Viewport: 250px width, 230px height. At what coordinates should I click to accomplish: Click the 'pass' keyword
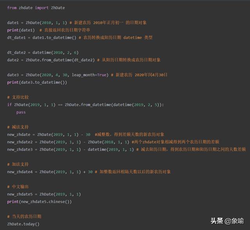click(x=21, y=112)
